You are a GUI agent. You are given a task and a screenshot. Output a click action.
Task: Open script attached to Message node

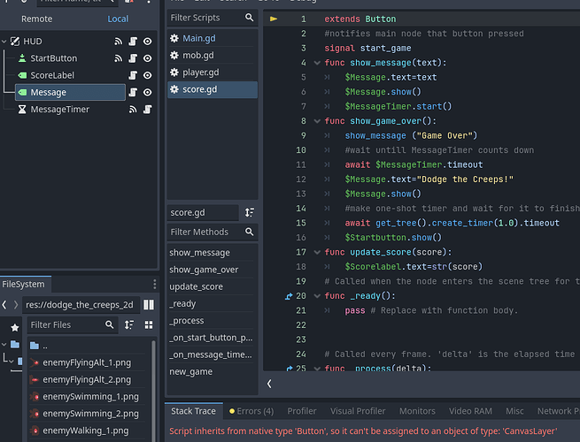pyautogui.click(x=133, y=92)
